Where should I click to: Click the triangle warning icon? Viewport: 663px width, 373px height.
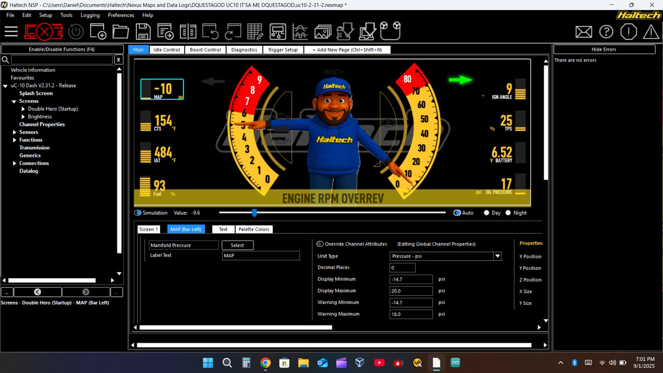651,32
